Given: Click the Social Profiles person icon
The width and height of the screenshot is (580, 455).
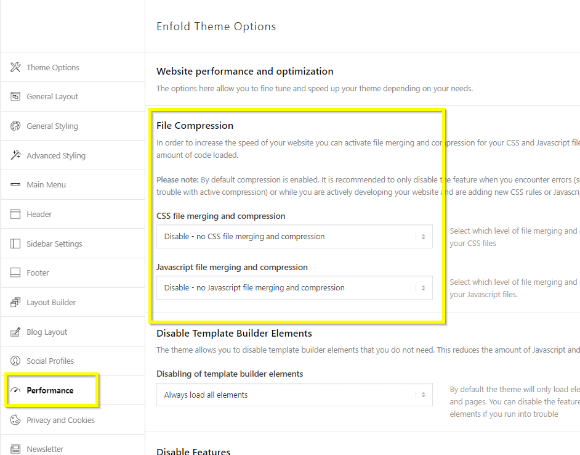Looking at the screenshot, I should click(x=15, y=361).
